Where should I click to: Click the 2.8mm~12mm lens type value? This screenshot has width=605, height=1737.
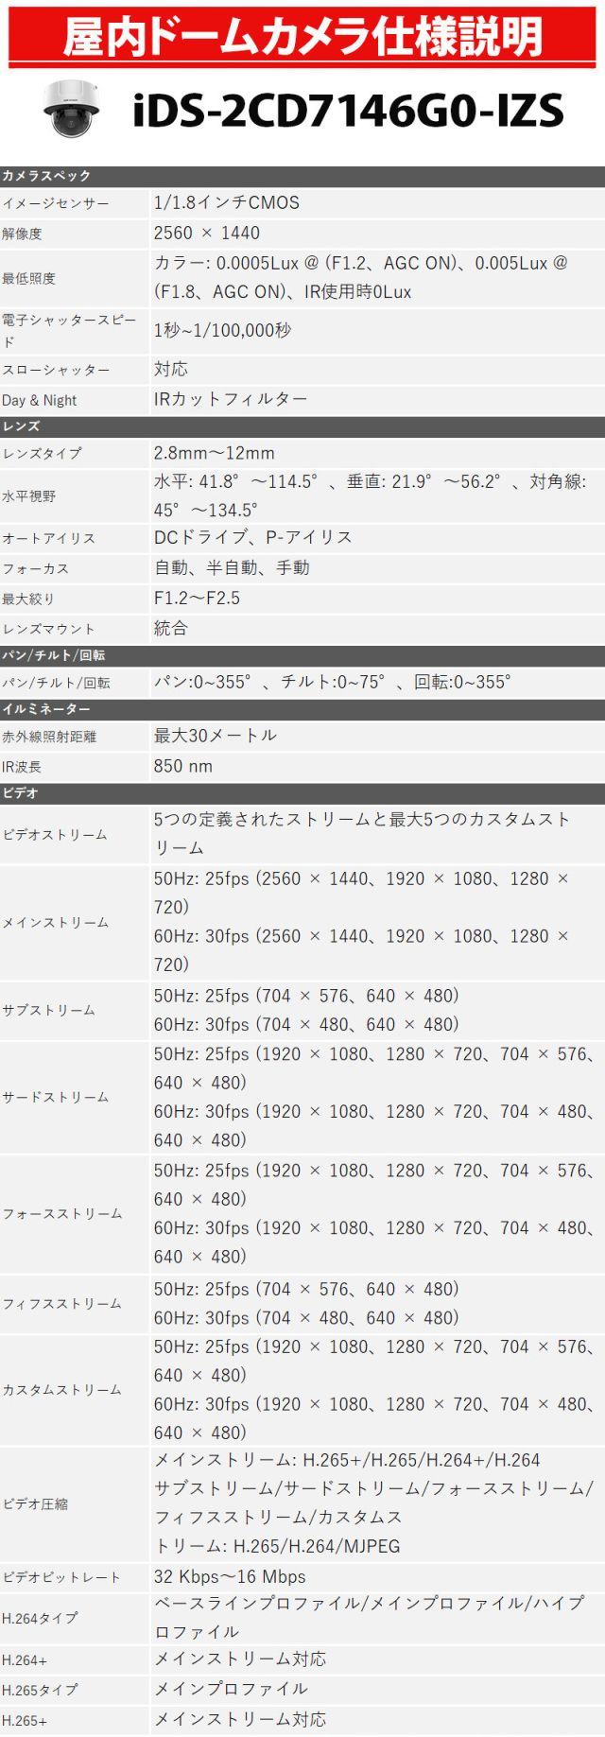point(214,453)
